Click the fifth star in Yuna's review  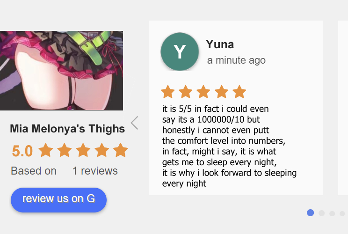point(239,92)
